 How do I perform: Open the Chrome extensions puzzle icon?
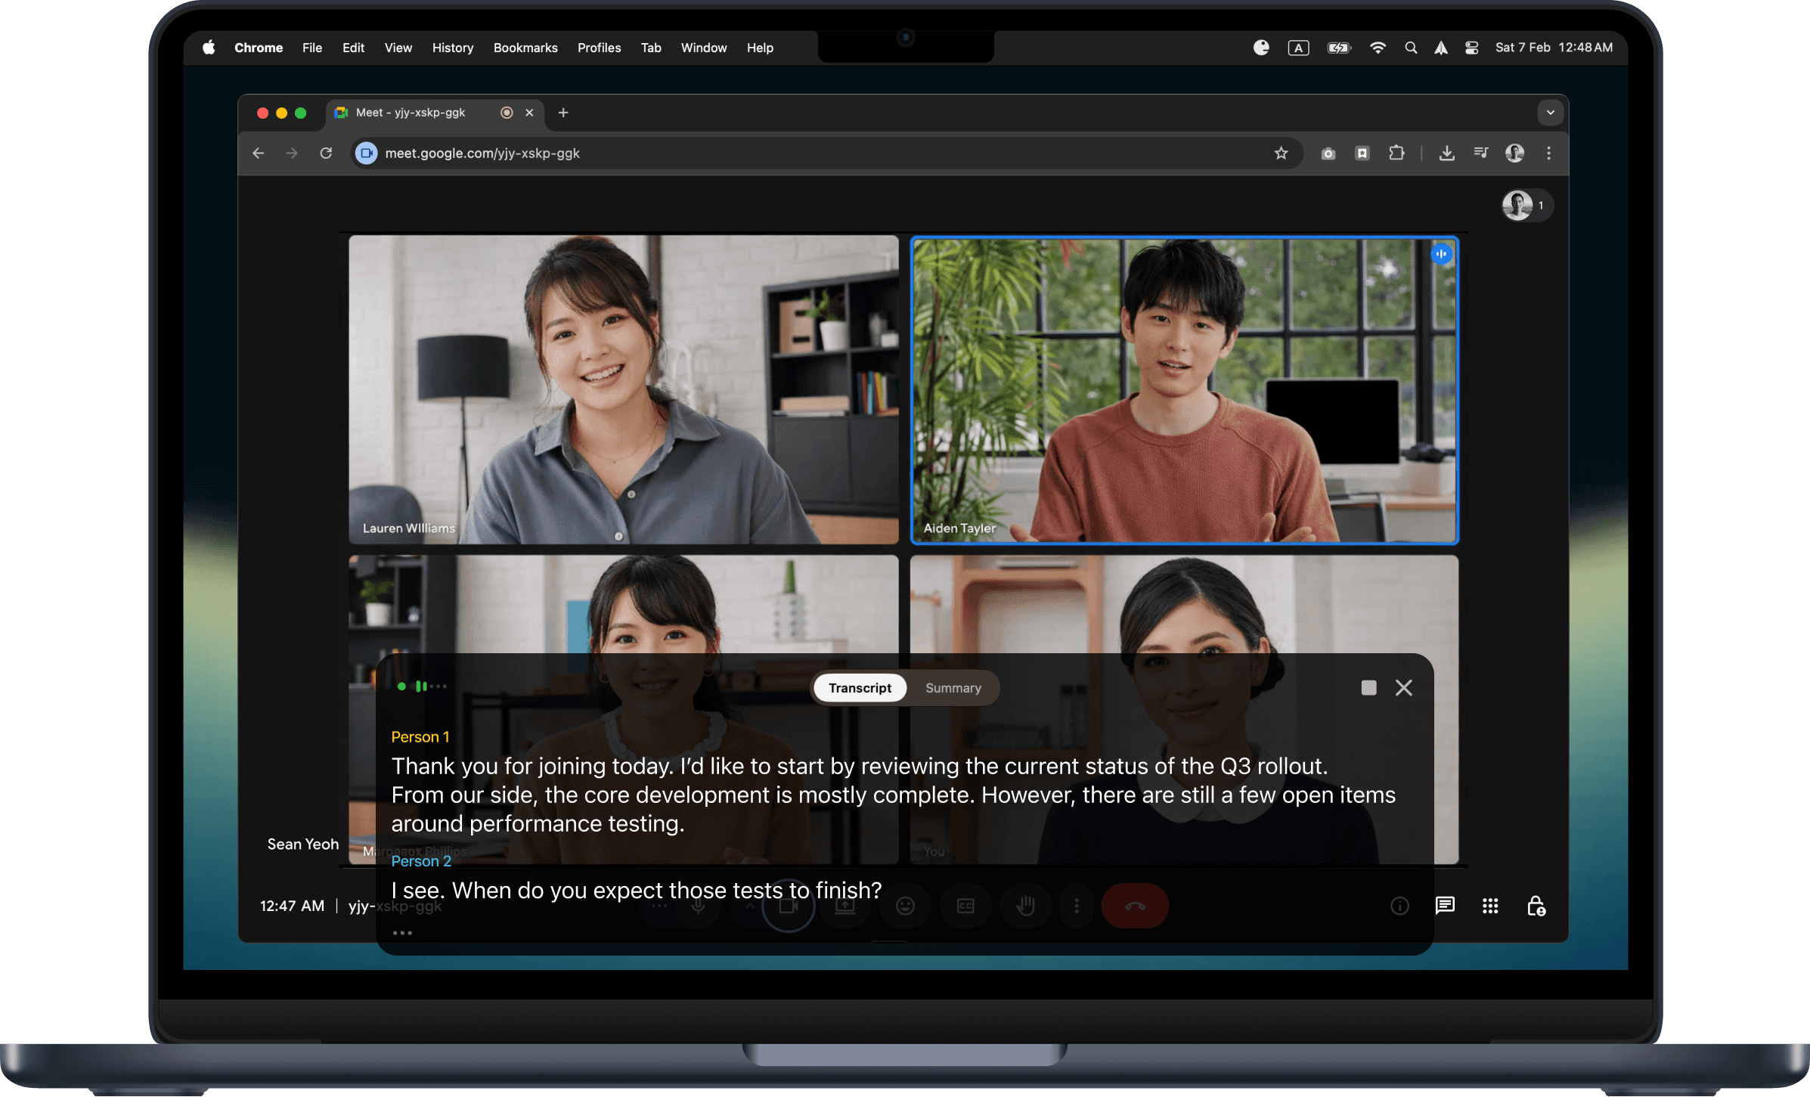point(1396,153)
